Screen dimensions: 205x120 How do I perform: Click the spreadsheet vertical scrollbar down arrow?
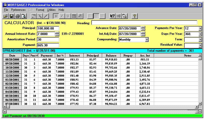pos(200,103)
